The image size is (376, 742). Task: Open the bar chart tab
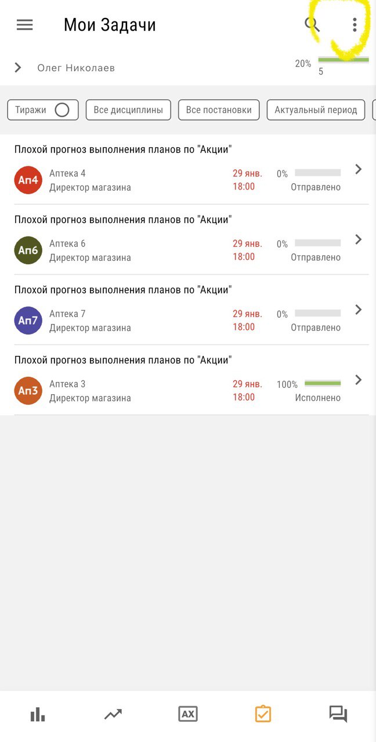[x=38, y=714]
